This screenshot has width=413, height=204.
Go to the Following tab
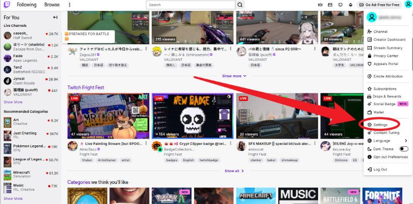[x=27, y=5]
